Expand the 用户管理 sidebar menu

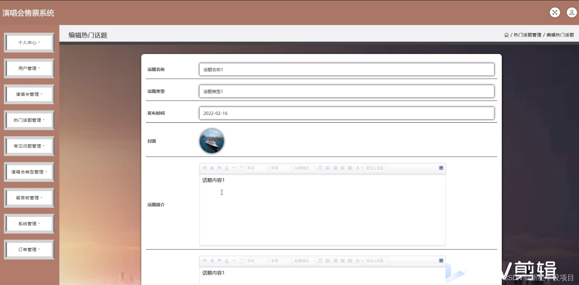coord(29,68)
